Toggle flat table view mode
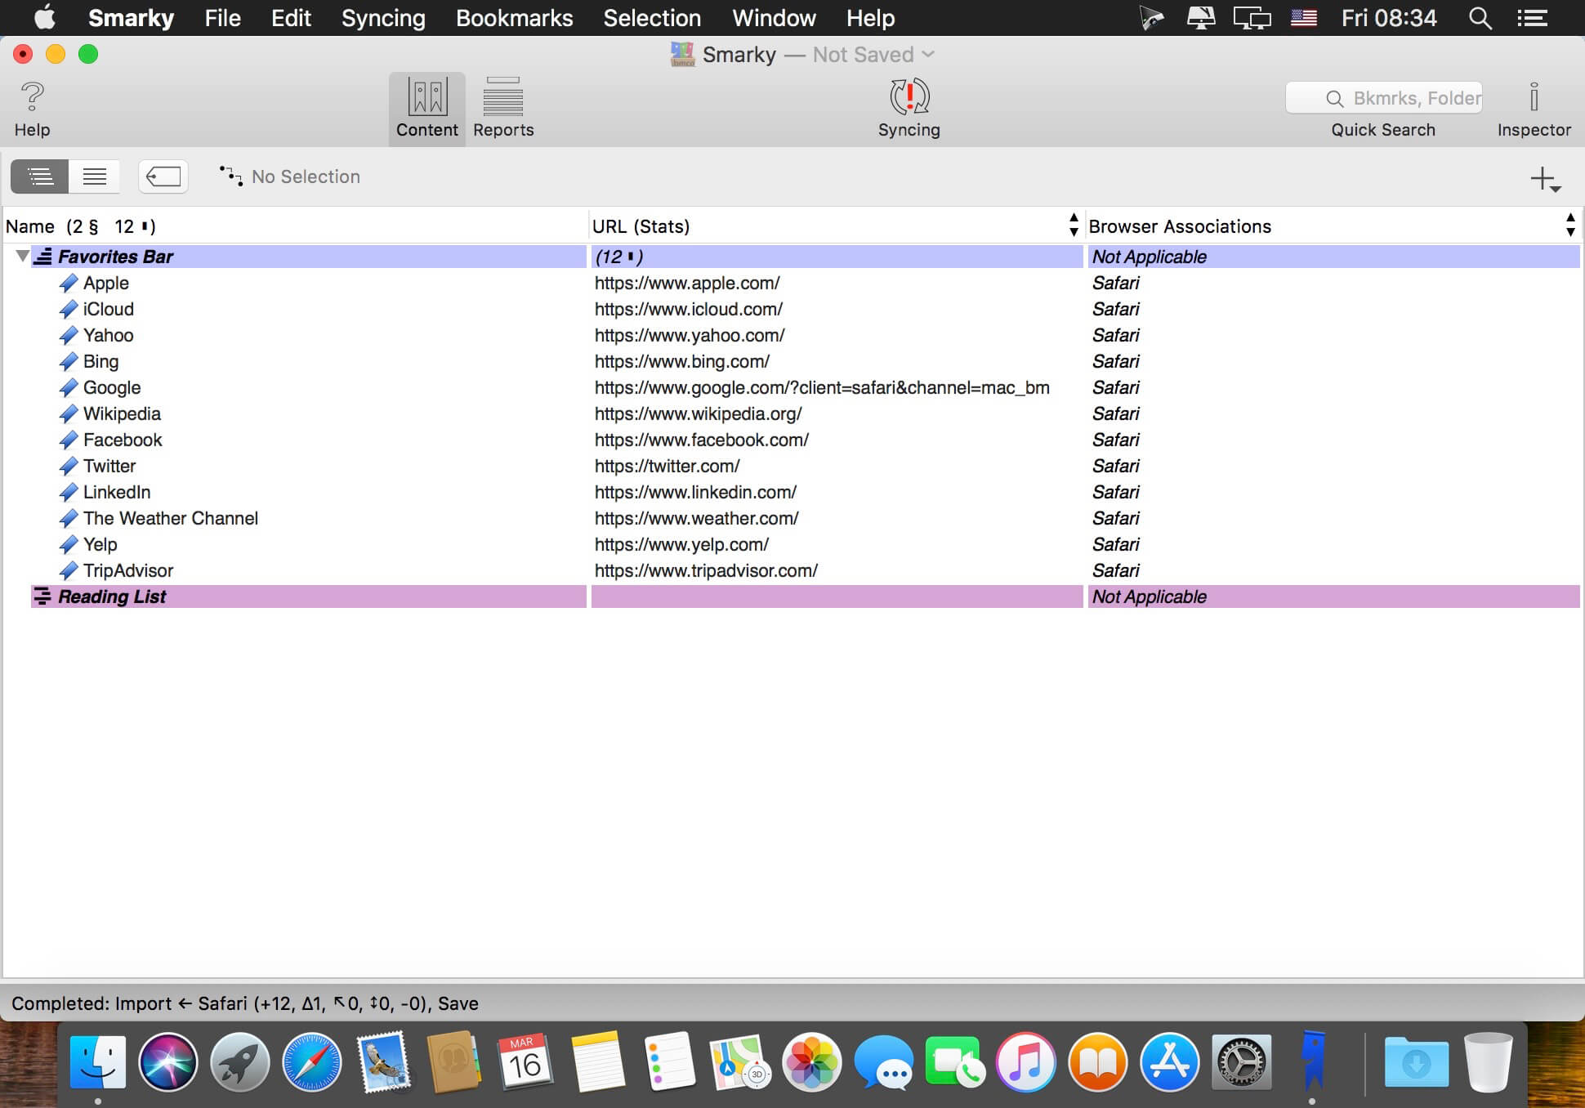1585x1108 pixels. click(94, 176)
